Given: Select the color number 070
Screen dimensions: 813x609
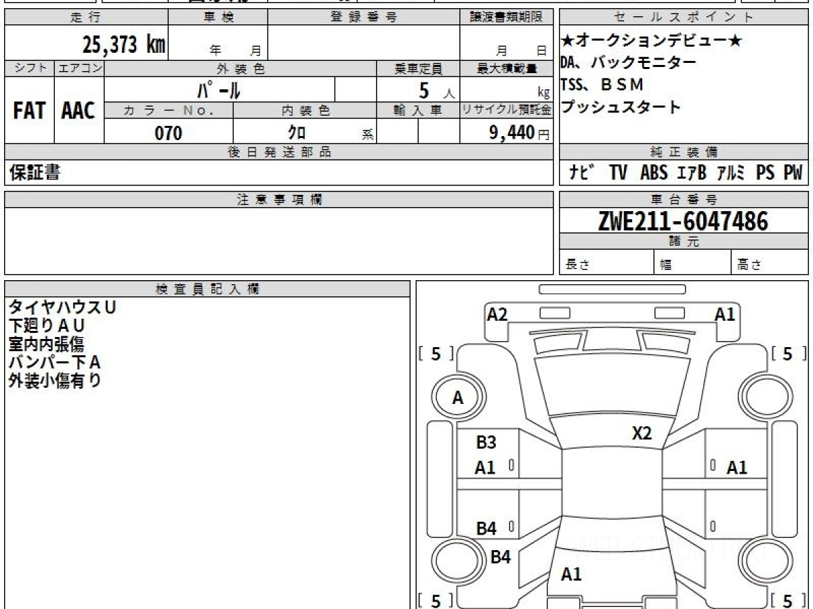Looking at the screenshot, I should tap(169, 133).
